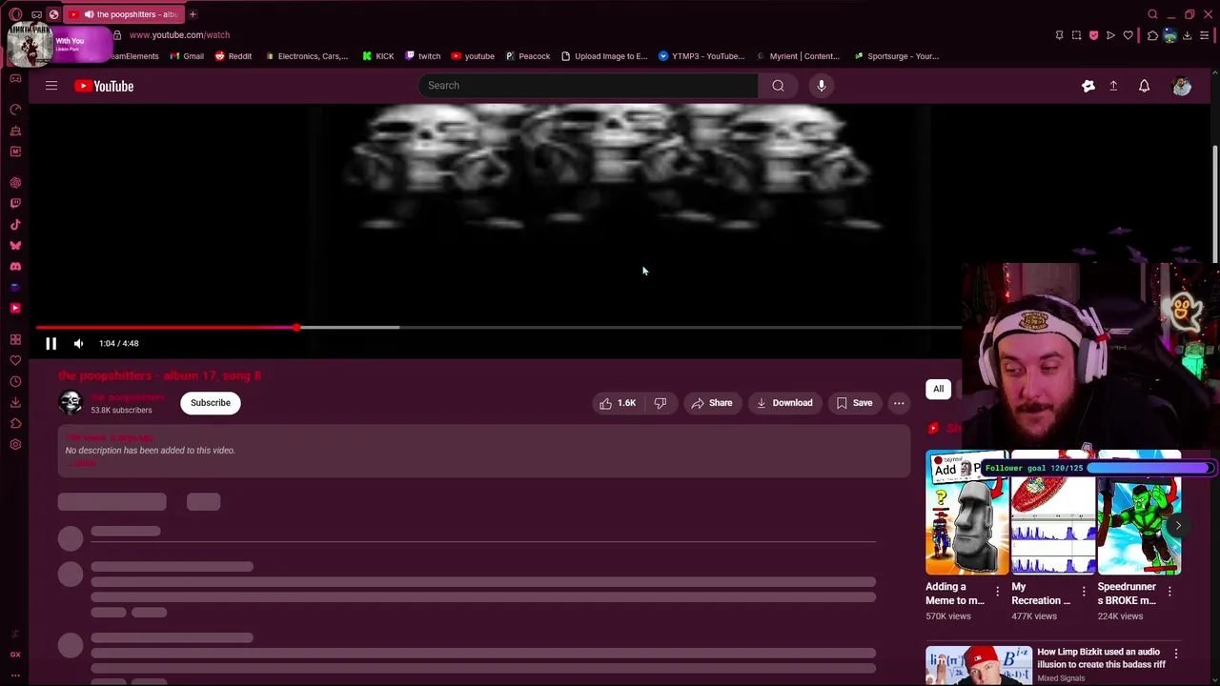Open Adding a Meme short thumbnail
The image size is (1220, 686).
[x=967, y=513]
